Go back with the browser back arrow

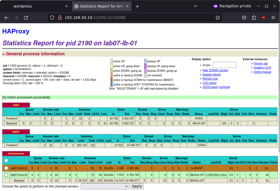(x=7, y=18)
